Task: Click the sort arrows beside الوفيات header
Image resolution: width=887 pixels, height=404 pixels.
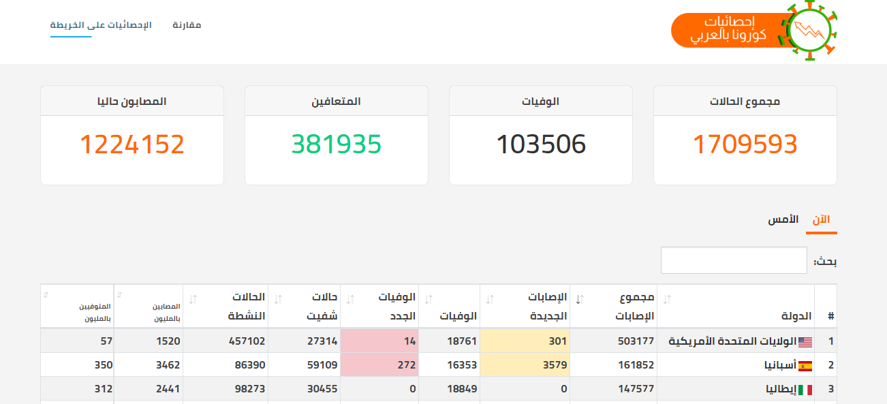Action: 429,298
